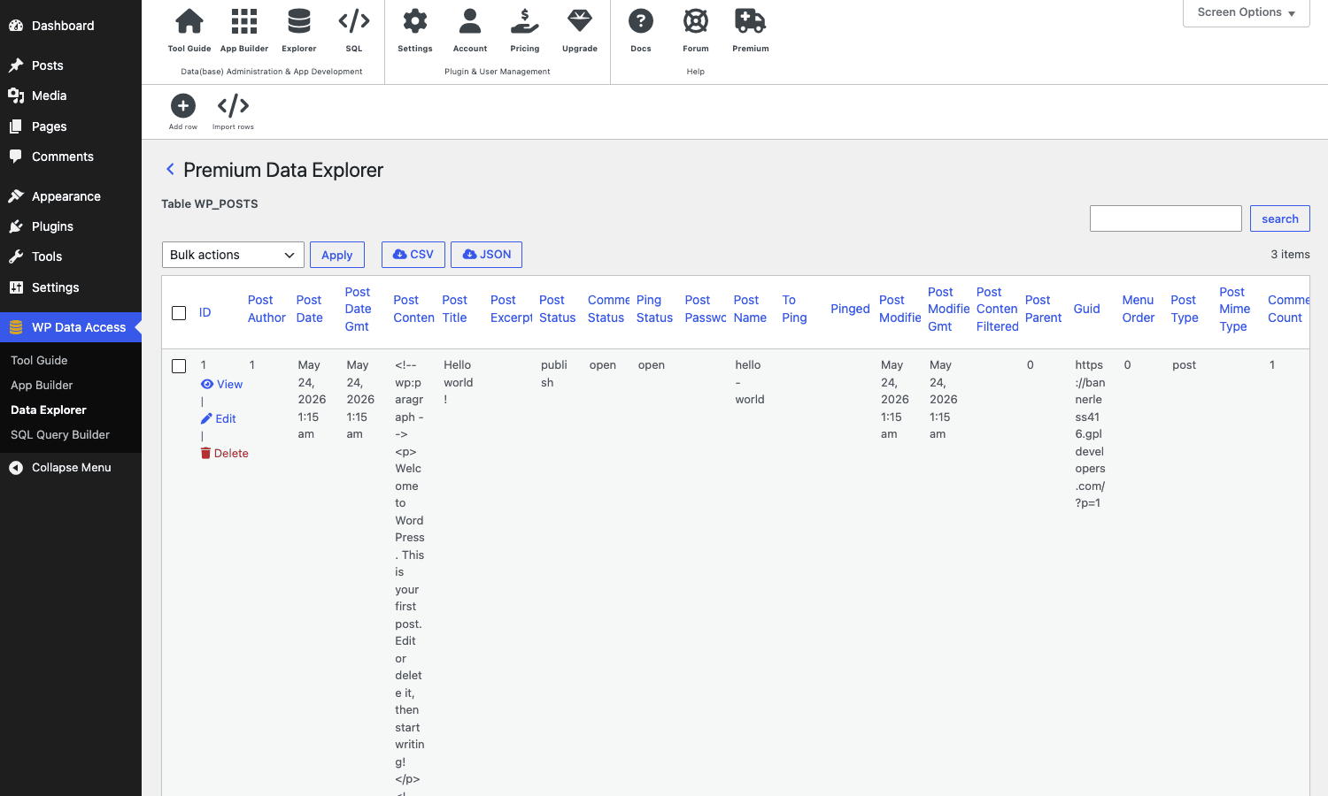Open Media in the admin sidebar
The height and width of the screenshot is (796, 1328).
[x=71, y=96]
